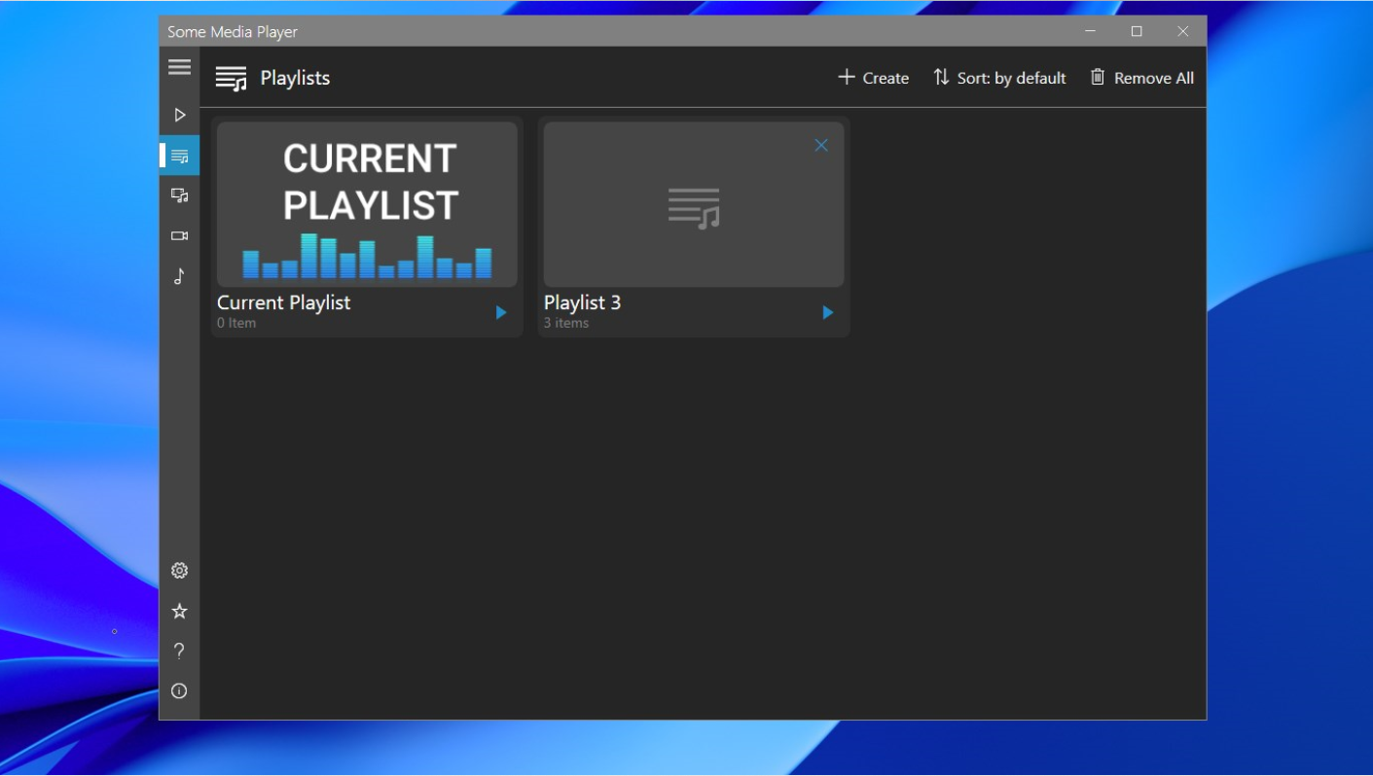Image resolution: width=1373 pixels, height=776 pixels.
Task: Open the hamburger navigation menu
Action: (x=179, y=67)
